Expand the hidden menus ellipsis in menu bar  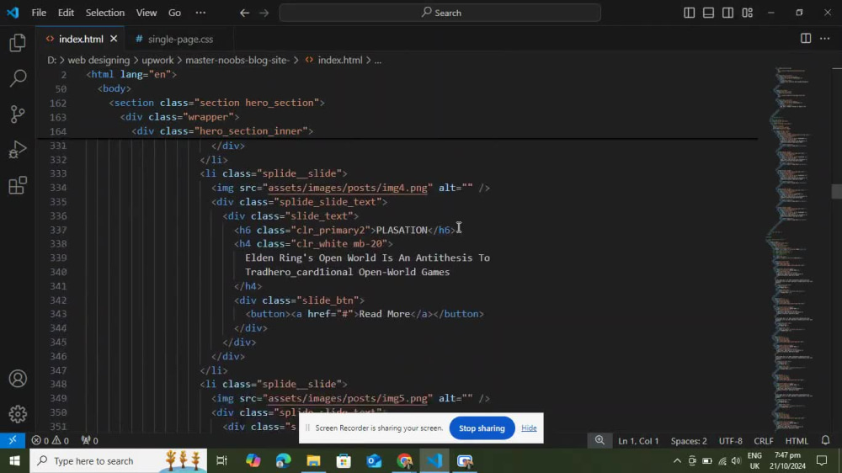[200, 13]
